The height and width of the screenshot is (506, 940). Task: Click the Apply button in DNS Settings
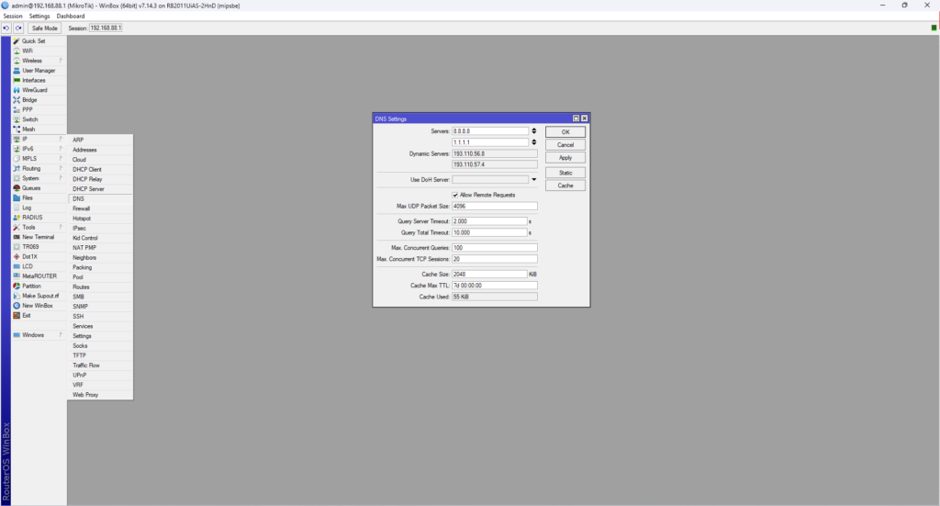click(565, 158)
